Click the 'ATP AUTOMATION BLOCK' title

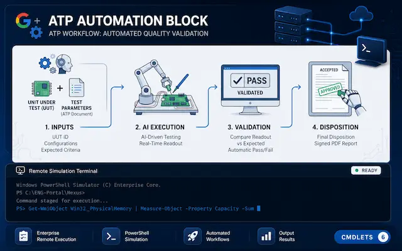(128, 21)
